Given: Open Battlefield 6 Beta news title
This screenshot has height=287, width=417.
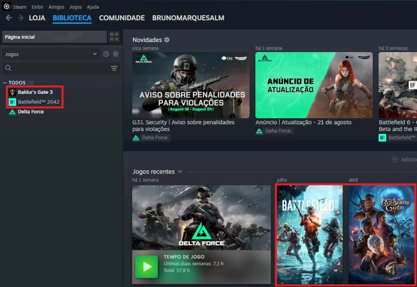Looking at the screenshot, I should click(x=398, y=126).
